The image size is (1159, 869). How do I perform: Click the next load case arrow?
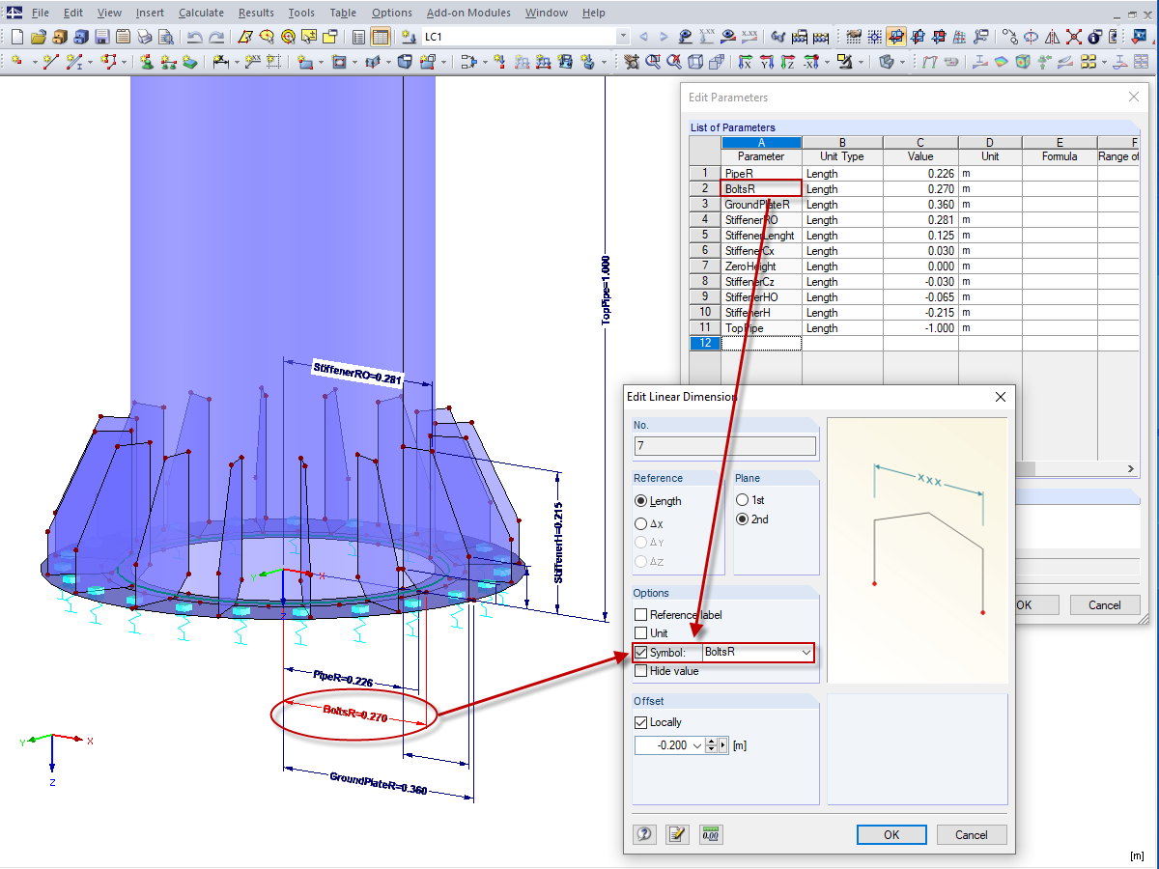[x=664, y=37]
